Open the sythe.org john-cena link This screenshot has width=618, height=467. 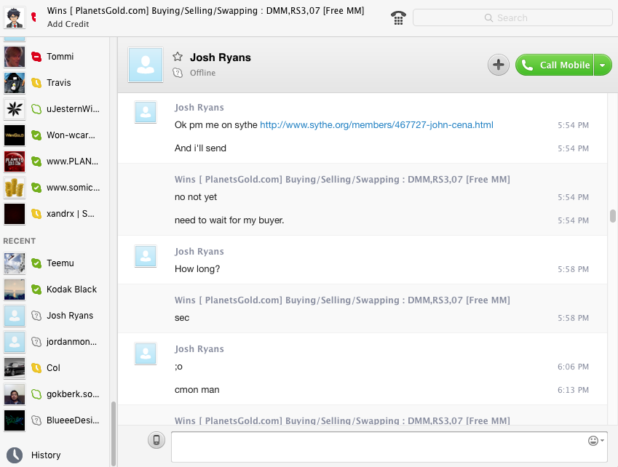tap(376, 125)
